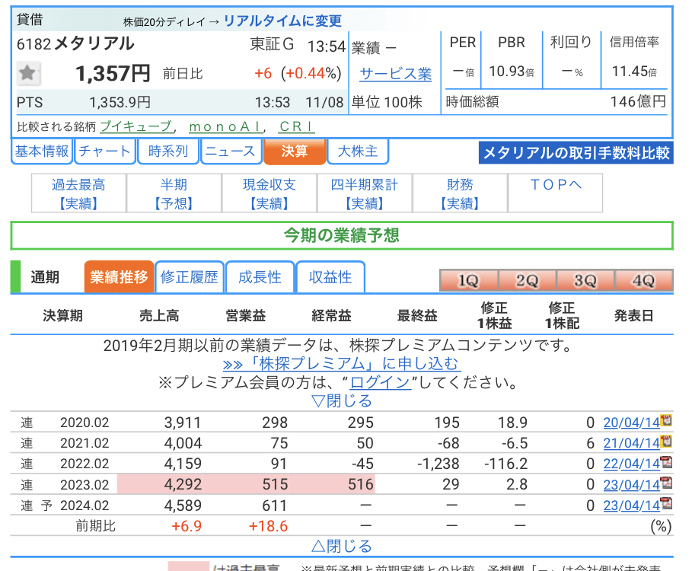
Task: Click the PTS price 1,353.9円
Action: (120, 102)
